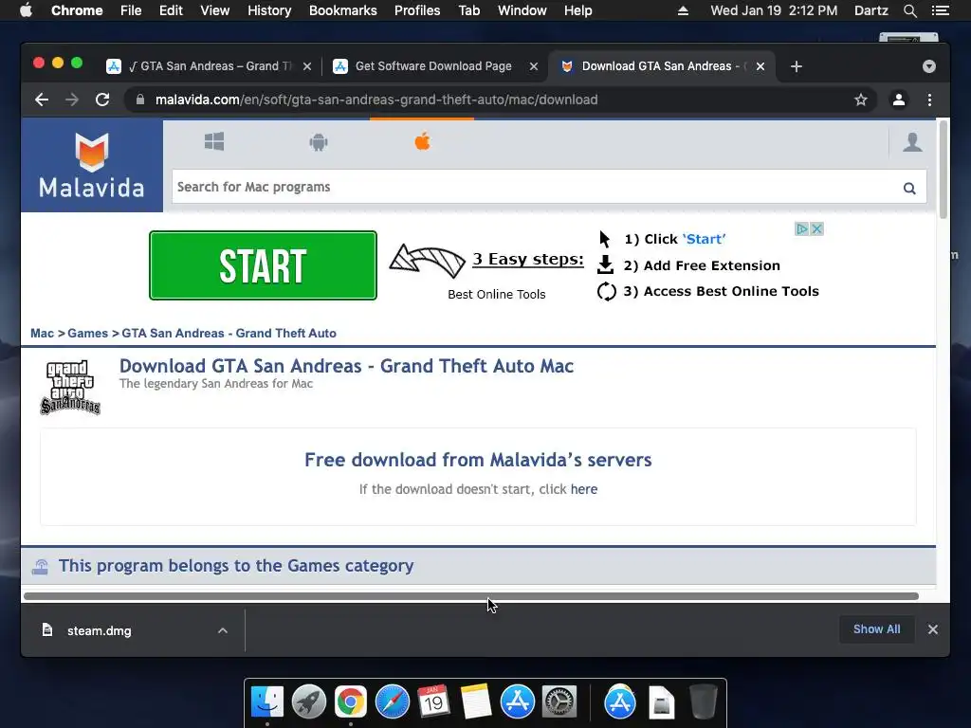This screenshot has width=971, height=728.
Task: Click the 3 Easy steps link
Action: [527, 259]
